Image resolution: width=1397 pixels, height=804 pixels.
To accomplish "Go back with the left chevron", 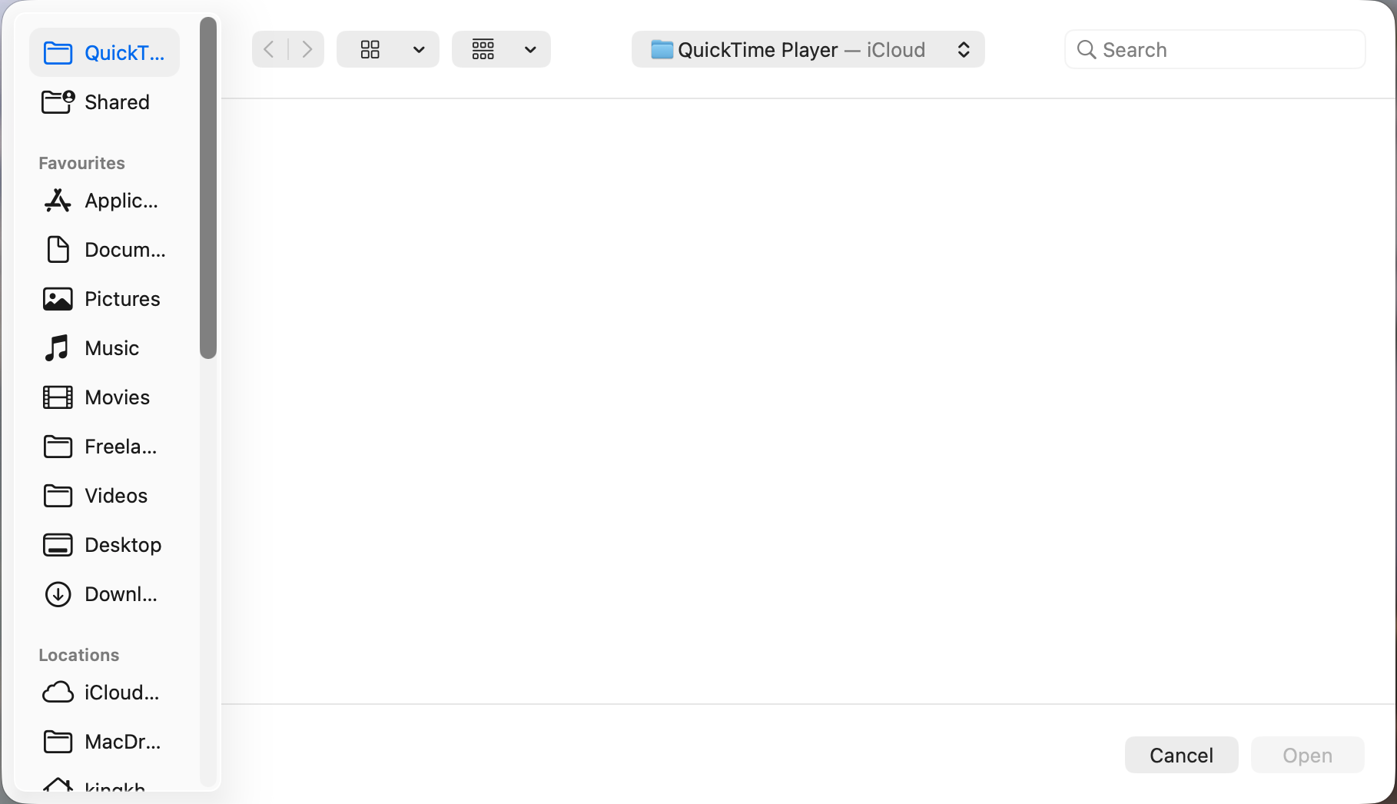I will point(269,50).
